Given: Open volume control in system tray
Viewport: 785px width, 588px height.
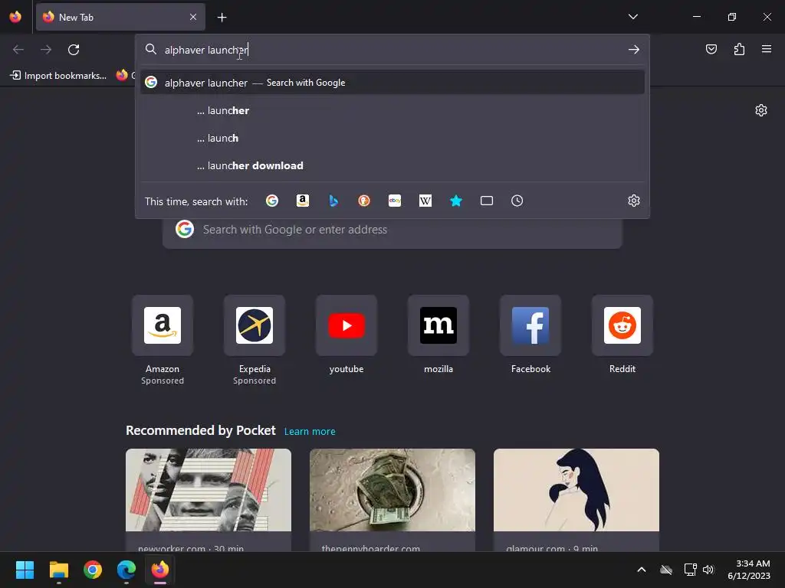Looking at the screenshot, I should [x=708, y=570].
